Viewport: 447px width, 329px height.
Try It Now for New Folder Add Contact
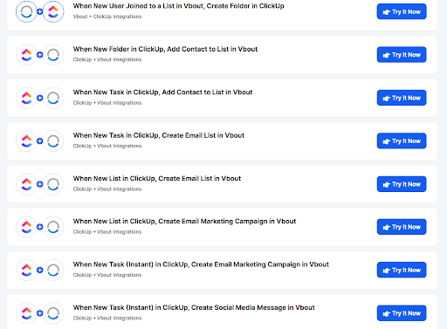(x=402, y=55)
